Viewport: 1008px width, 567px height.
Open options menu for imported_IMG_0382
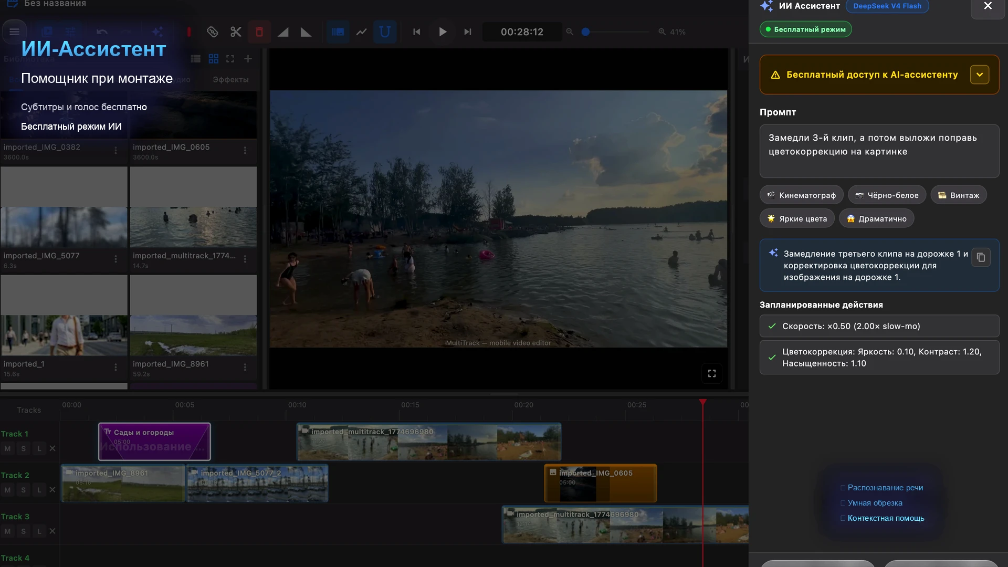click(x=115, y=151)
